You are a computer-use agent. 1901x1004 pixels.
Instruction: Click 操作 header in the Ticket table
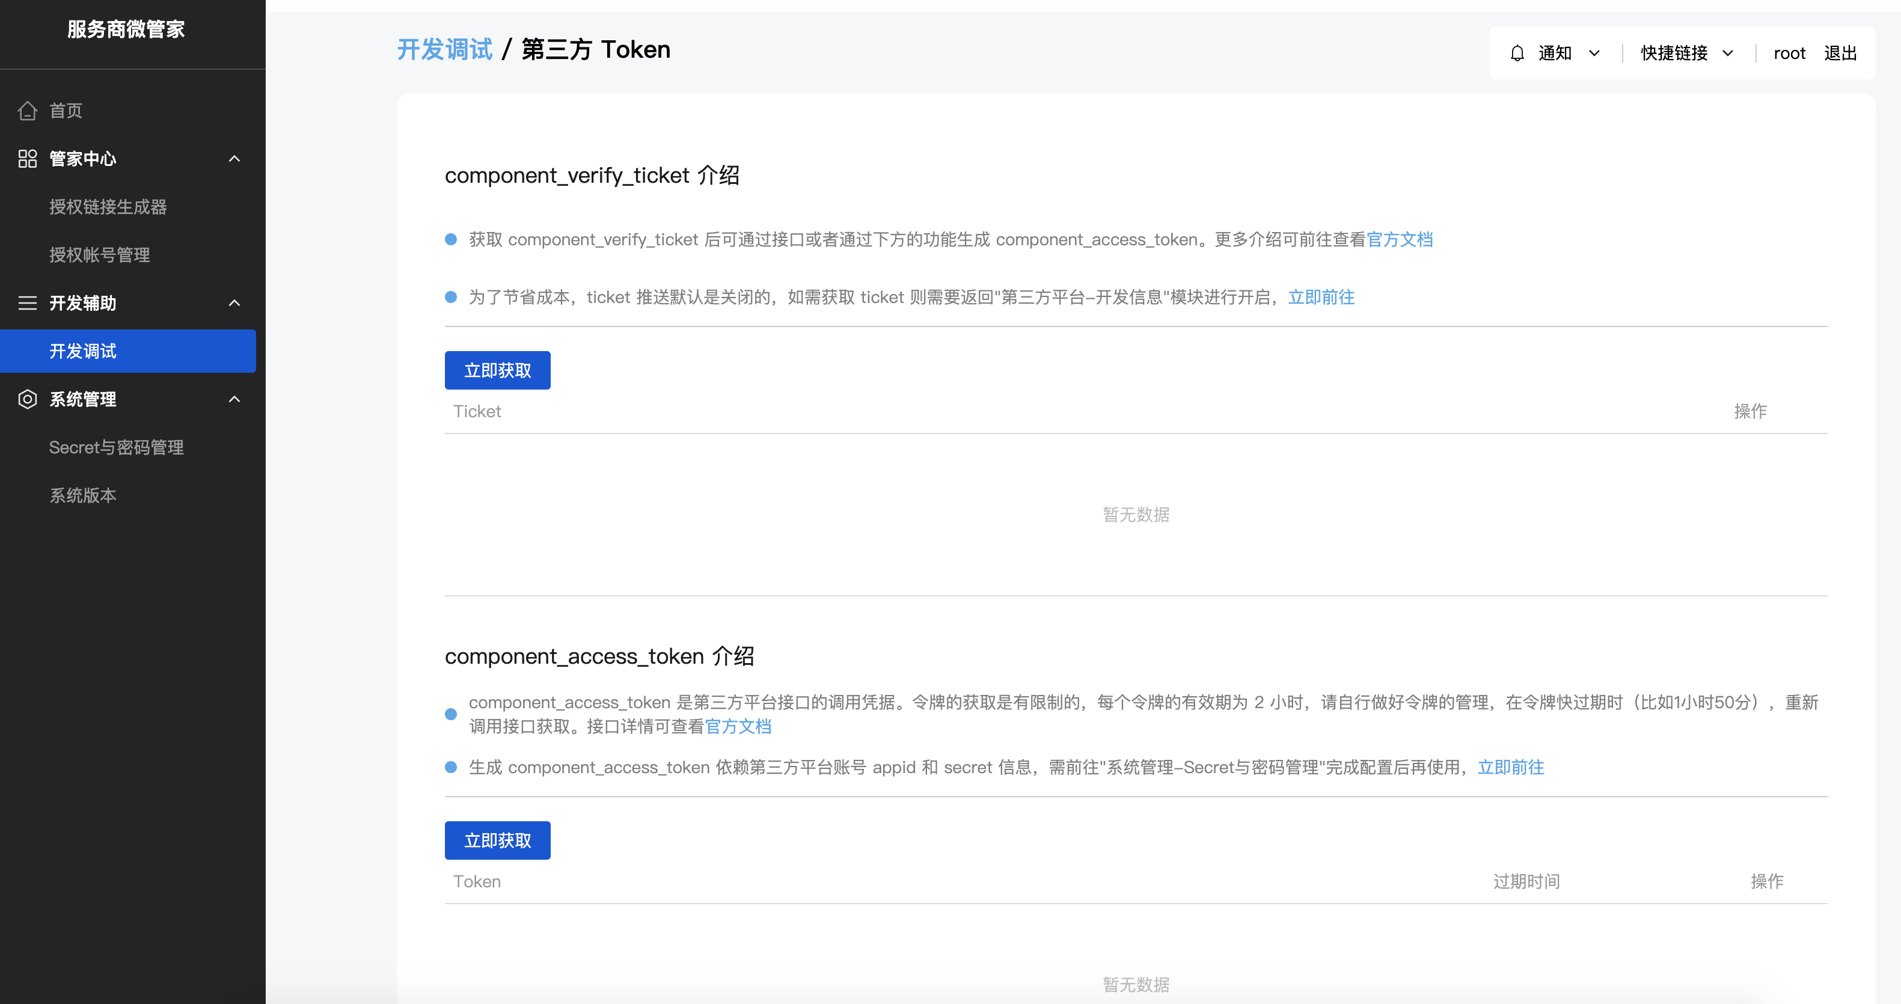click(1751, 412)
